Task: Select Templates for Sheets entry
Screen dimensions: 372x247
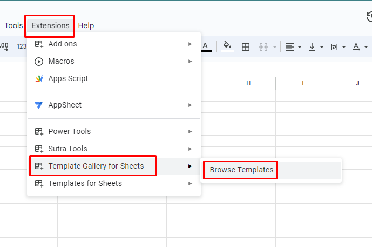Action: [x=114, y=183]
